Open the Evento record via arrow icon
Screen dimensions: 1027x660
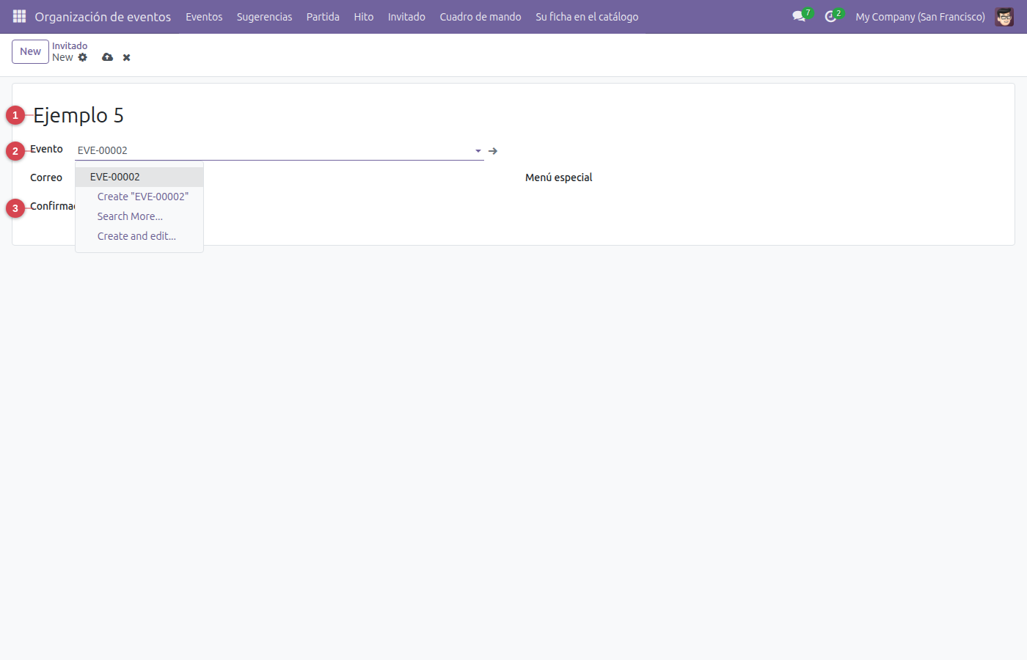tap(493, 151)
